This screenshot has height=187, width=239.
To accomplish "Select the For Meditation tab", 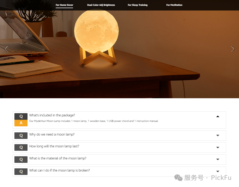I will click(x=174, y=5).
